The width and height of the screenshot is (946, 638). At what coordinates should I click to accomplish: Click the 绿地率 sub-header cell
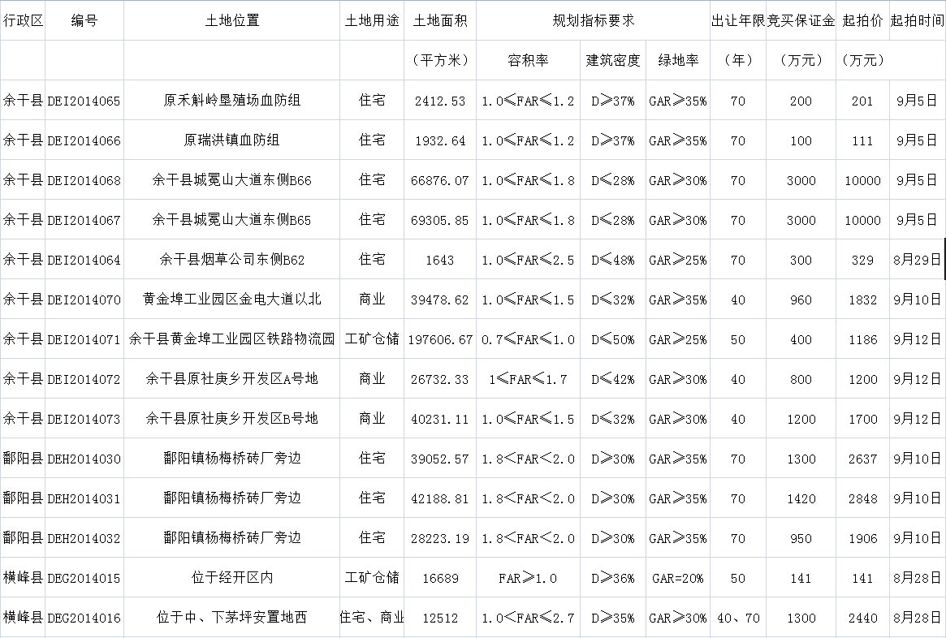pos(678,60)
